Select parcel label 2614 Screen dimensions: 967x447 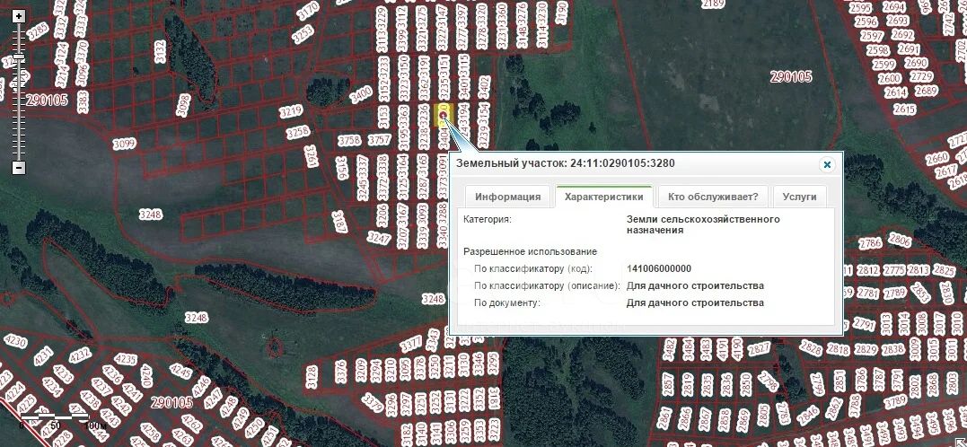click(895, 92)
